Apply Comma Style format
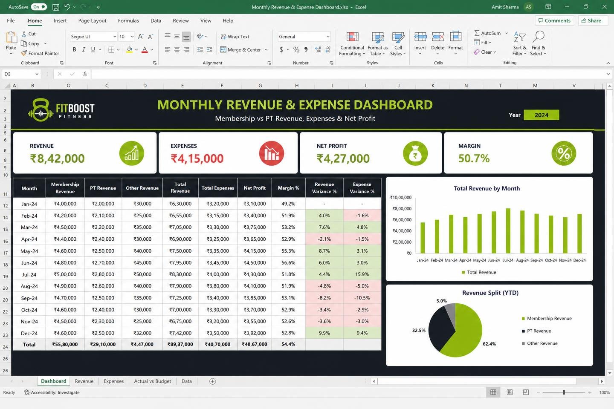Viewport: 614px width, 409px height. coord(306,49)
